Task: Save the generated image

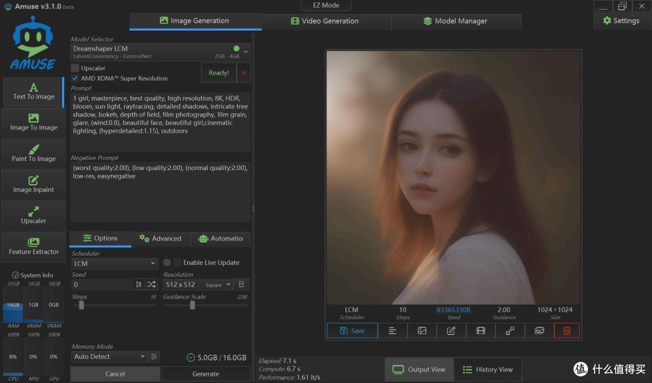Action: coord(352,331)
